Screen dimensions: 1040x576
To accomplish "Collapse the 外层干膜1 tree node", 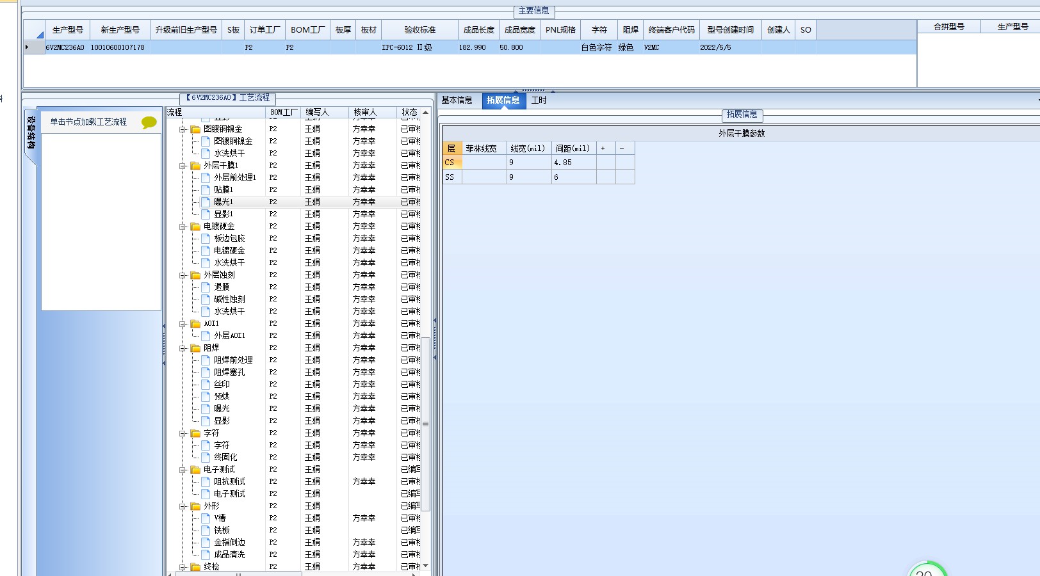I will (183, 166).
